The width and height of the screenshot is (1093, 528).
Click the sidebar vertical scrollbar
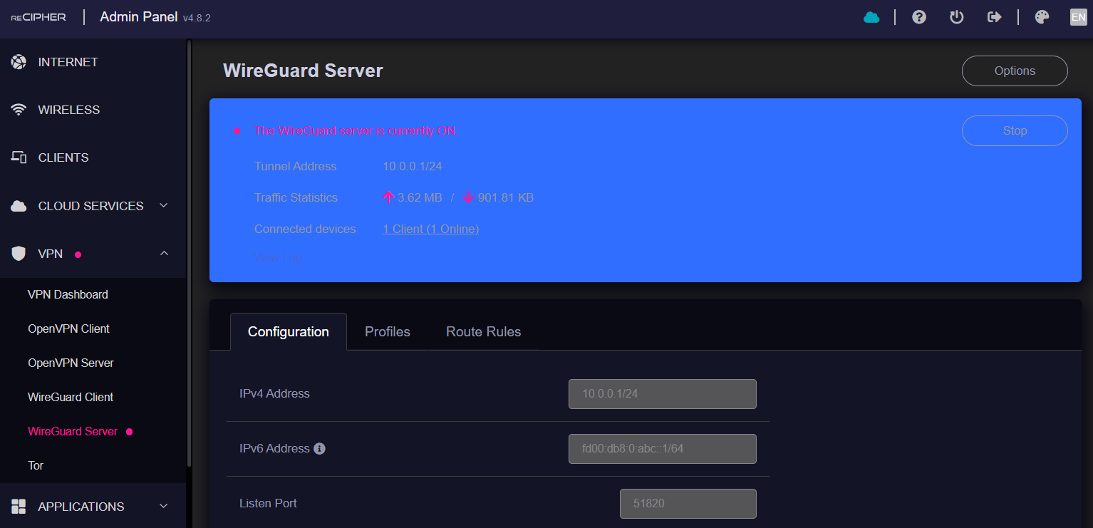point(189,249)
